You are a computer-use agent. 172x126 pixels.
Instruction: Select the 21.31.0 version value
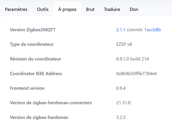coord(123,103)
